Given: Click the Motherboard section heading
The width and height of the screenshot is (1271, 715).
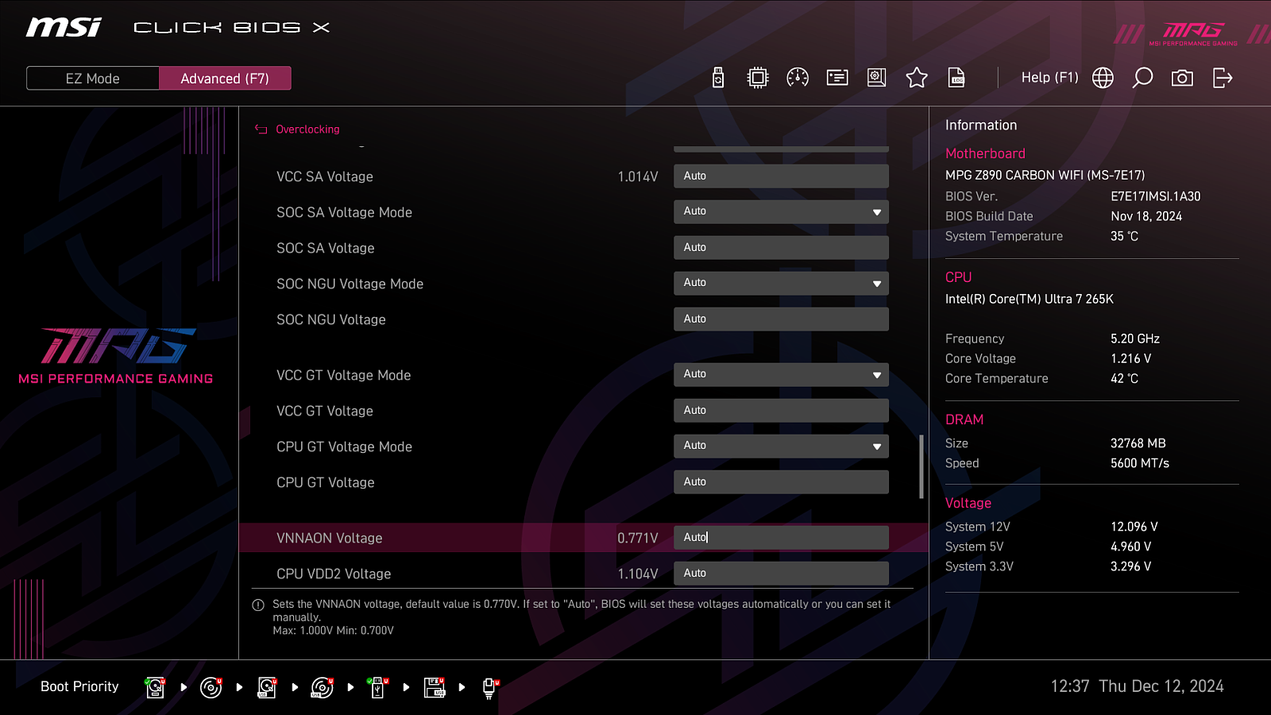Looking at the screenshot, I should 985,154.
